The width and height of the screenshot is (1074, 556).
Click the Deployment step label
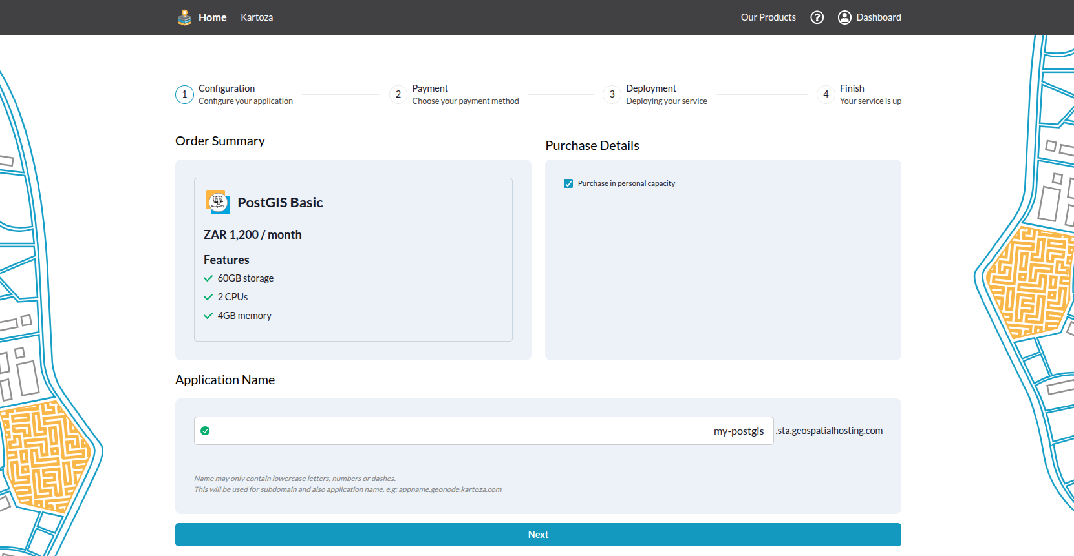click(650, 88)
